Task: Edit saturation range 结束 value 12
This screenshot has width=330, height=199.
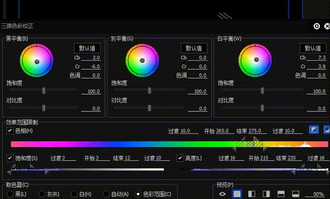Action: click(132, 158)
